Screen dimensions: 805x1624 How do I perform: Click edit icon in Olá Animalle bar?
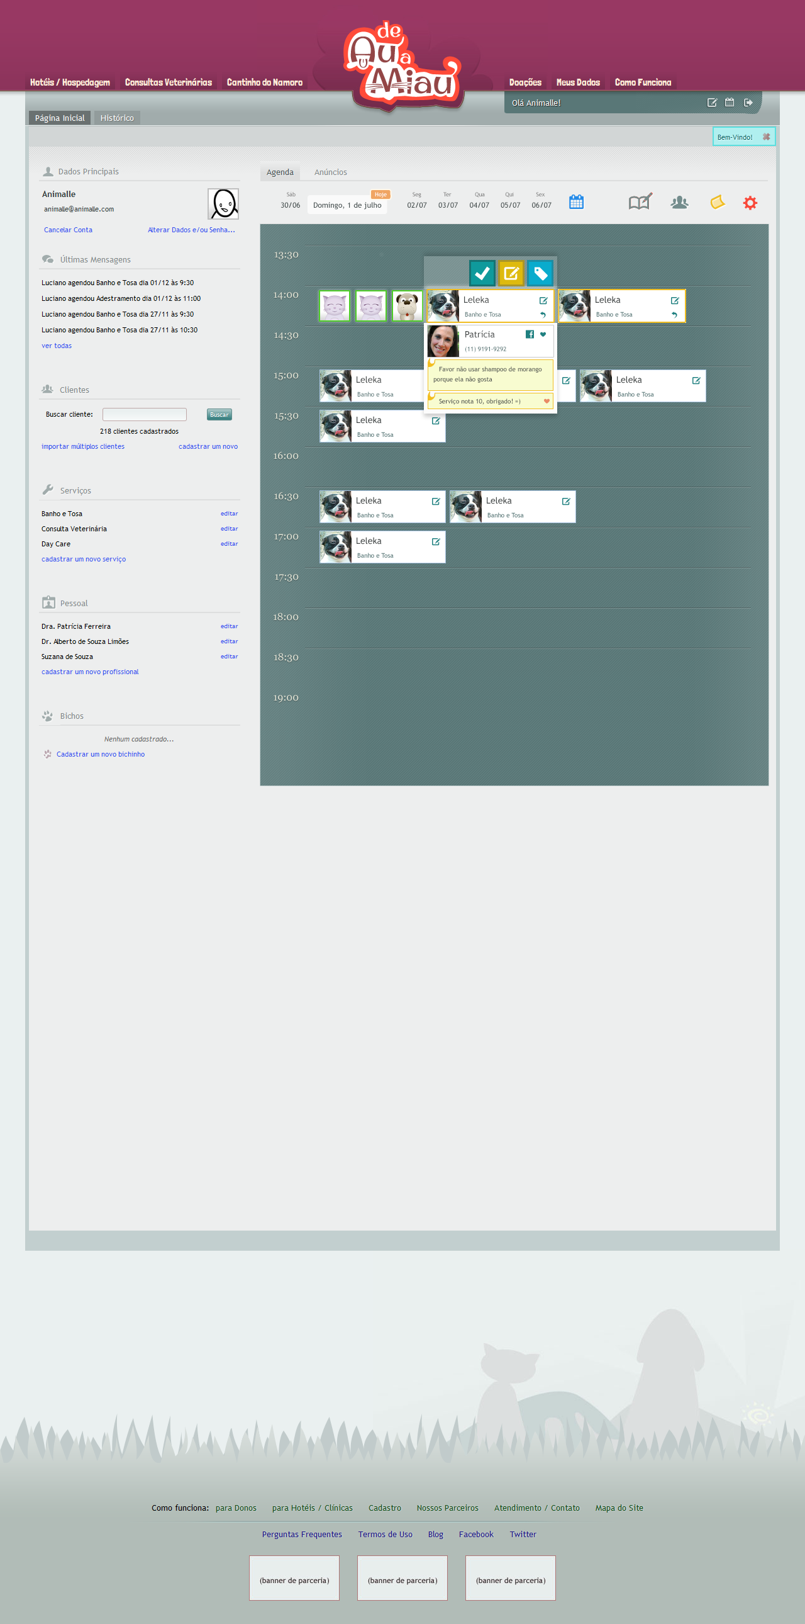[712, 102]
